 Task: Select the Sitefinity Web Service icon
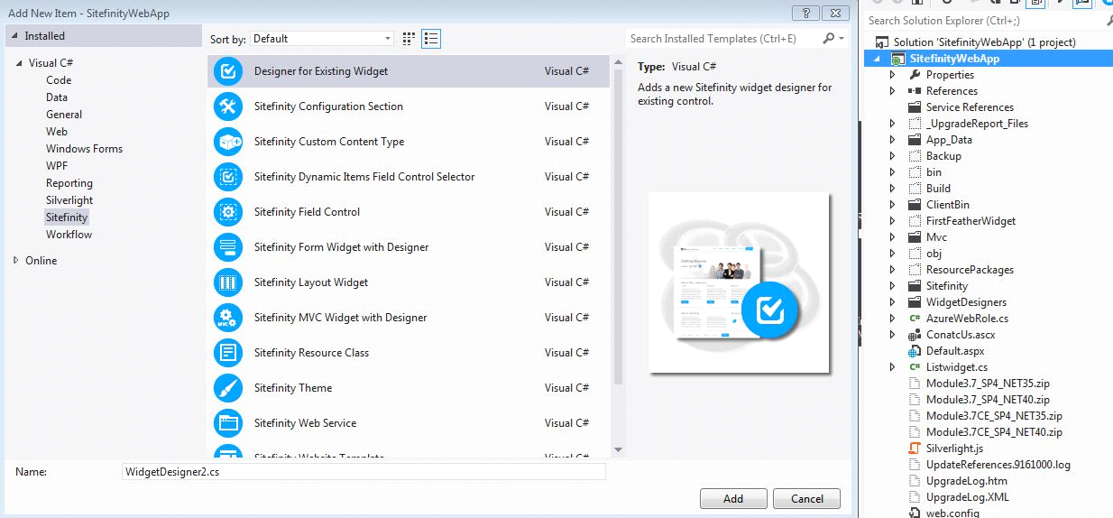point(228,423)
